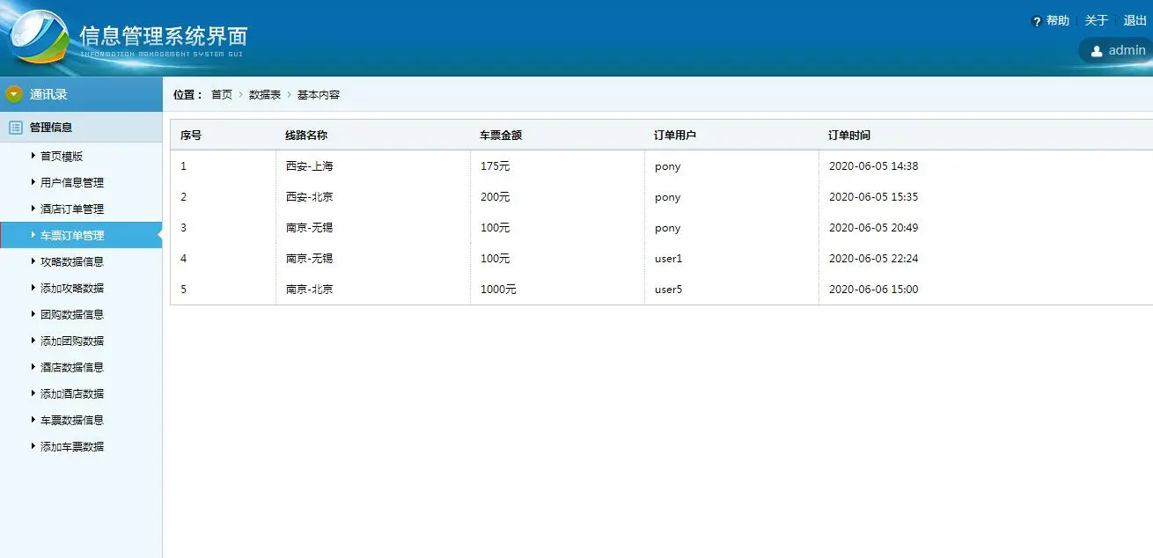Go to 数据表 in the breadcrumb
Screen dimensions: 1153x558
coord(265,95)
